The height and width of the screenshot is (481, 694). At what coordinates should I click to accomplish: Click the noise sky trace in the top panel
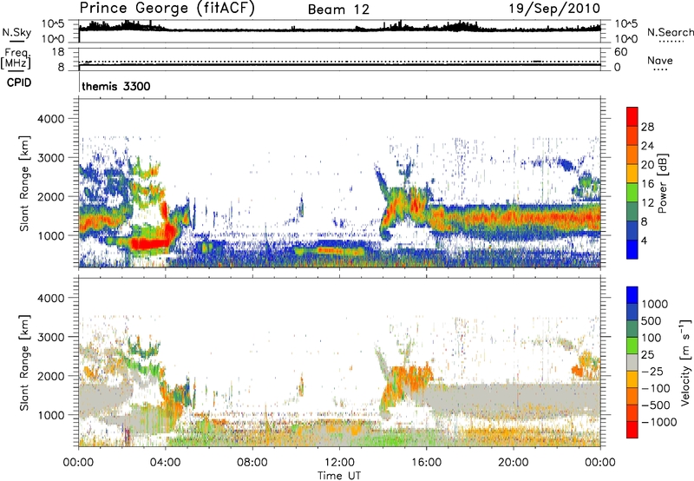coord(339,29)
